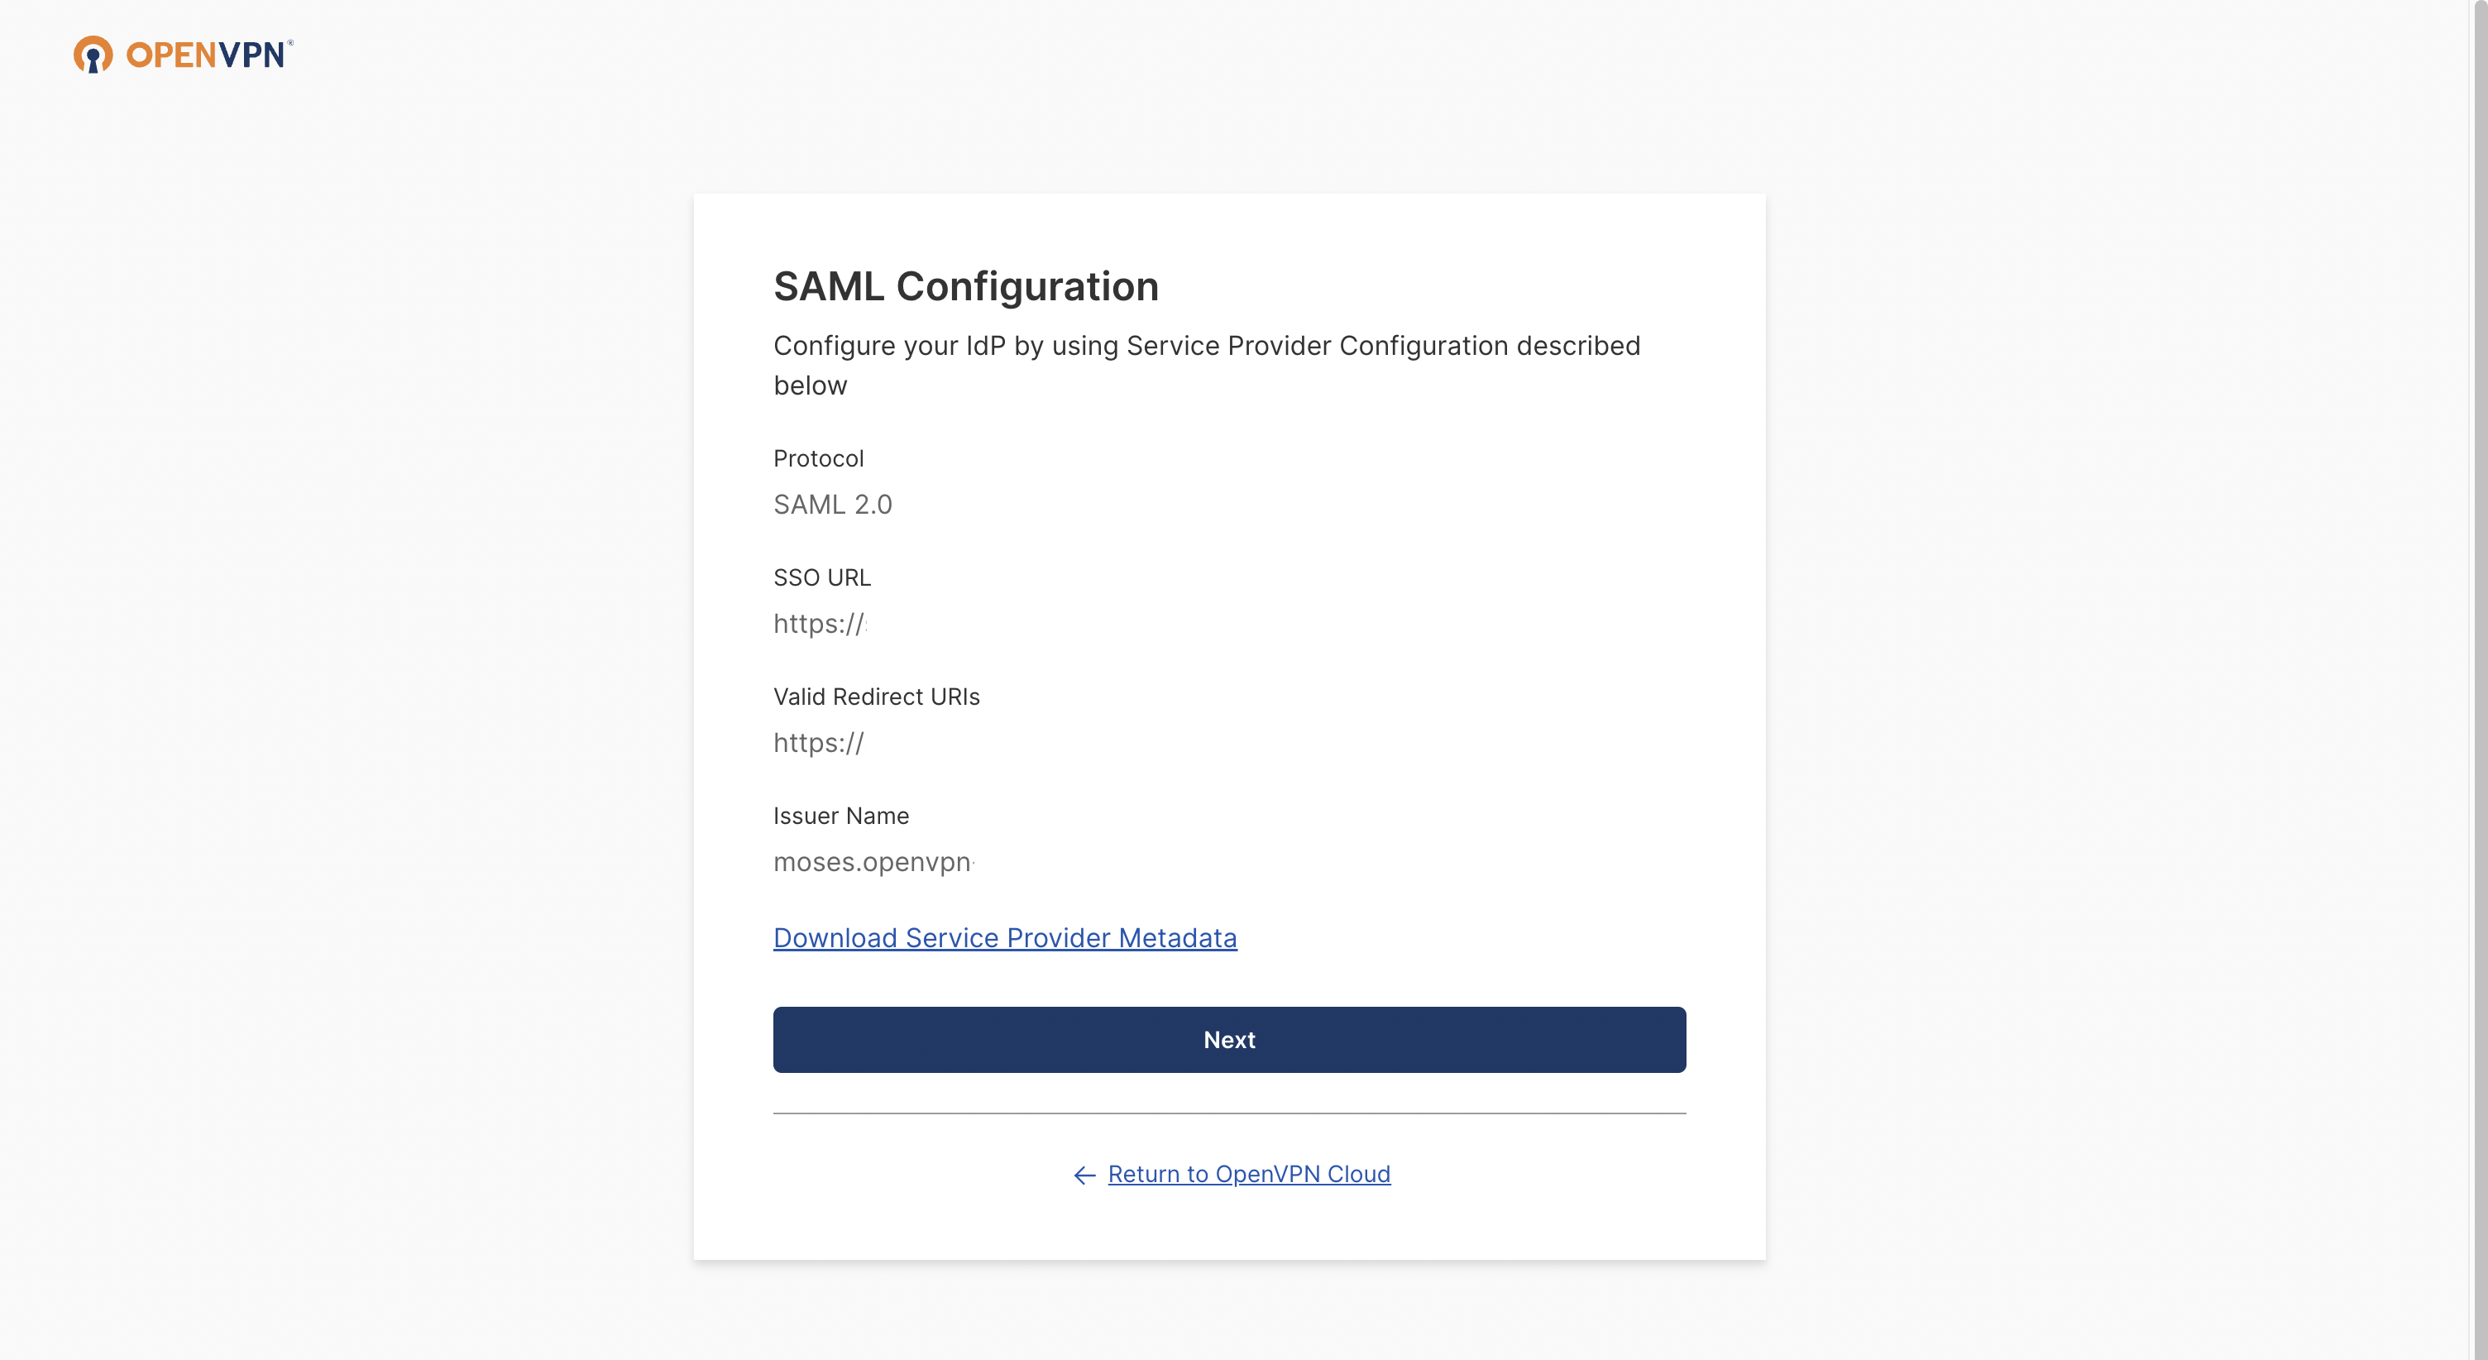The width and height of the screenshot is (2488, 1360).
Task: Click the horizontal divider above the Return link
Action: tap(1228, 1113)
